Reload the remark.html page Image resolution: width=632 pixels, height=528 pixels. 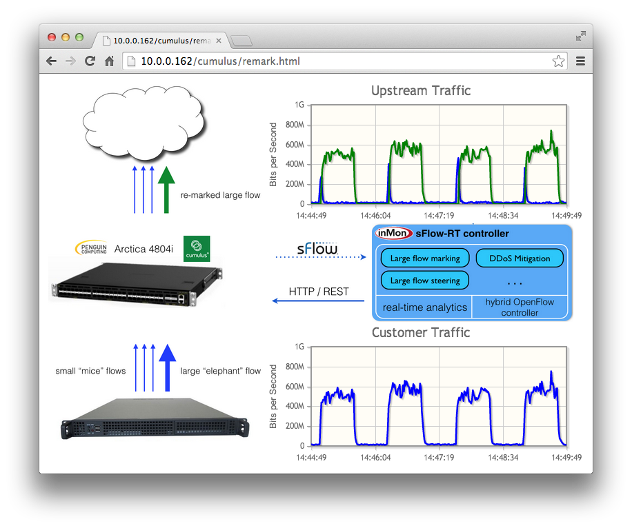pyautogui.click(x=90, y=61)
